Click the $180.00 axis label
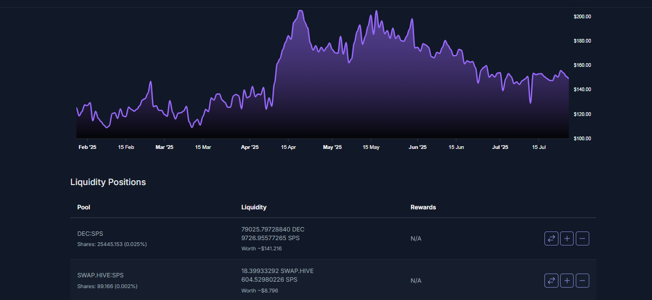 pos(582,41)
